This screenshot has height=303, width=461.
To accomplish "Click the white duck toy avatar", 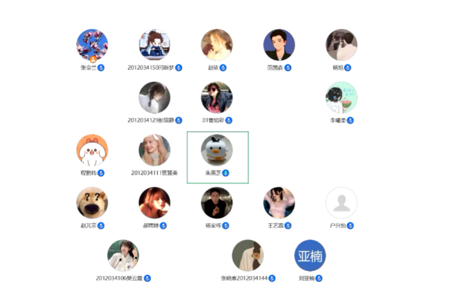I will coord(217,150).
